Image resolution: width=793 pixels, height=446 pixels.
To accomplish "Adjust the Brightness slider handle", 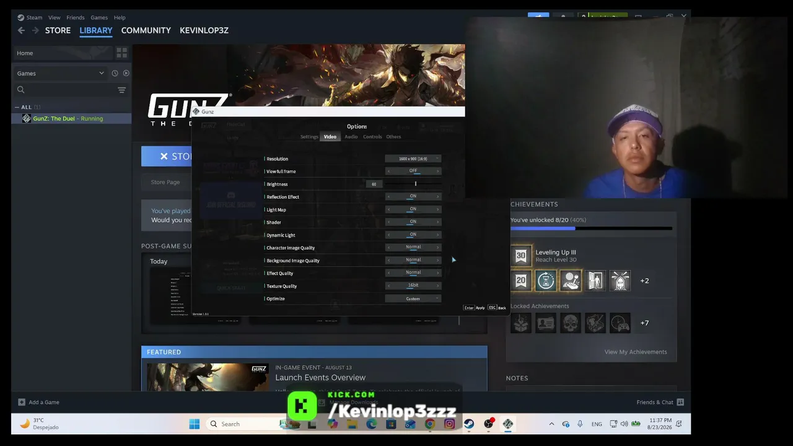I will point(415,184).
